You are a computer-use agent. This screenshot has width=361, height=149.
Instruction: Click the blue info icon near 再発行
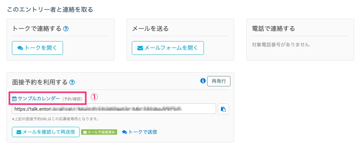coord(203,81)
